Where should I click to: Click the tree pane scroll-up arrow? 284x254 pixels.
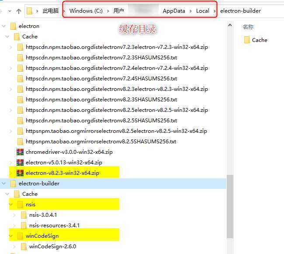[230, 25]
